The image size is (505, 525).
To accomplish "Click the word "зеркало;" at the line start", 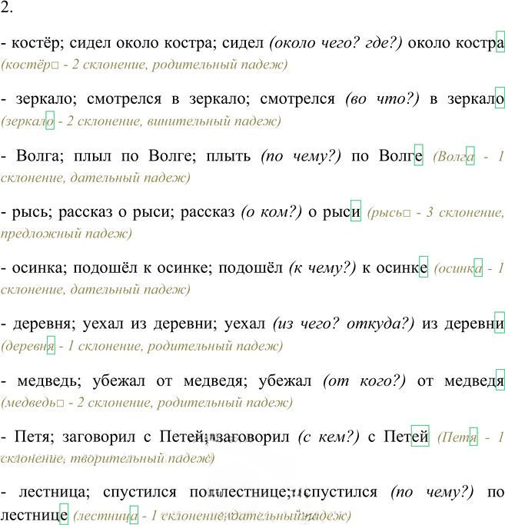I will [46, 99].
